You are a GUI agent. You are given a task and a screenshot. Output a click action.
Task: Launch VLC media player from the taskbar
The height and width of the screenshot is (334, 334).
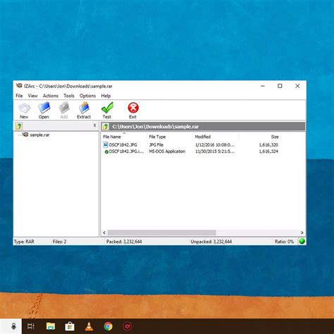tap(89, 326)
